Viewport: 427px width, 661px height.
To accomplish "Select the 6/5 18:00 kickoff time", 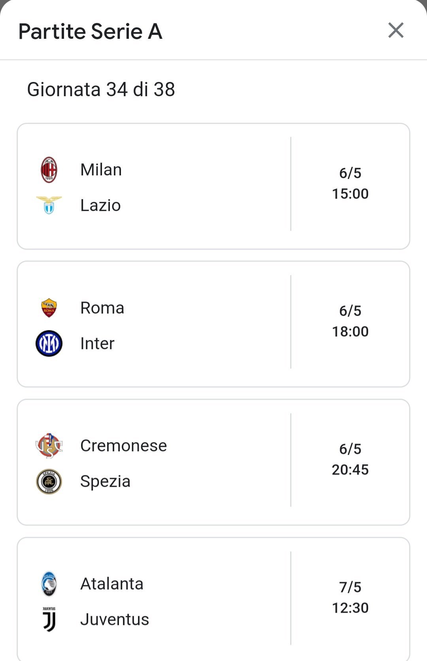I will click(350, 321).
